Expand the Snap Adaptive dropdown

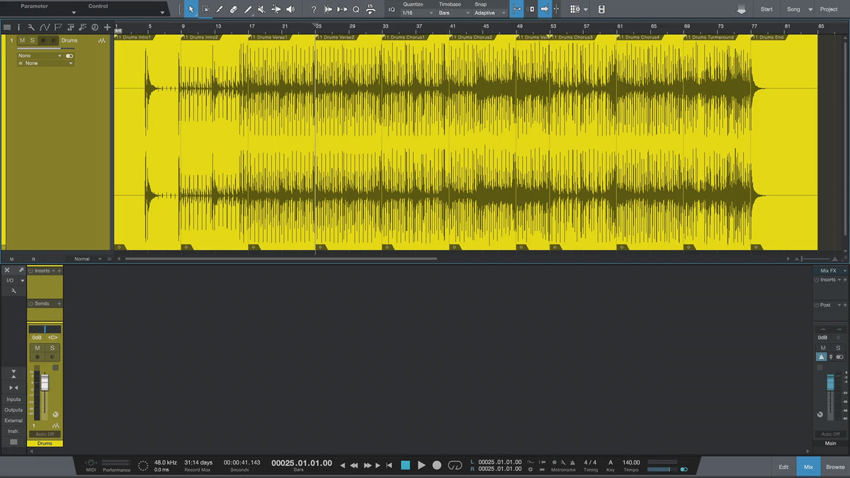[490, 13]
